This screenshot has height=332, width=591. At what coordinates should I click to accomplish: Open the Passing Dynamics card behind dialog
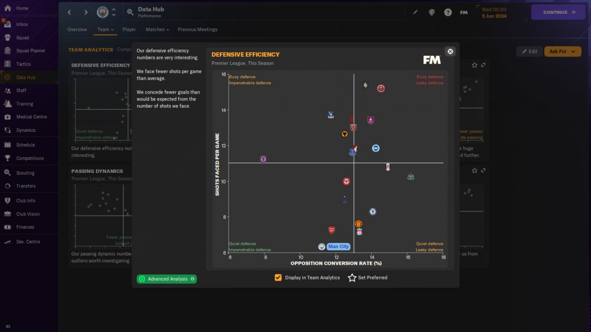(101, 215)
